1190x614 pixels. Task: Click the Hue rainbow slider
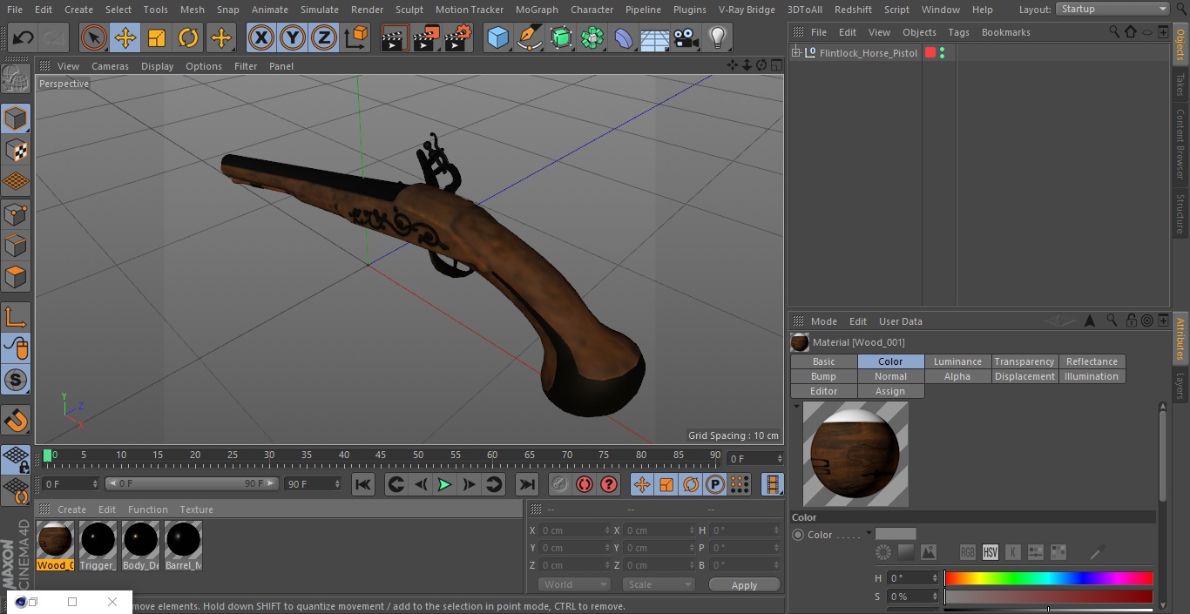coord(1049,578)
